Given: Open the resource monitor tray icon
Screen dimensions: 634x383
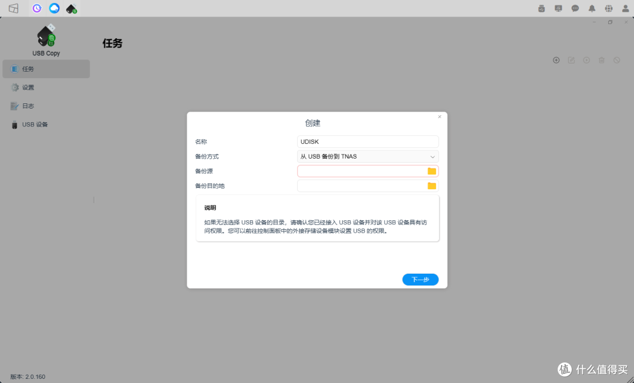Looking at the screenshot, I should [x=558, y=8].
